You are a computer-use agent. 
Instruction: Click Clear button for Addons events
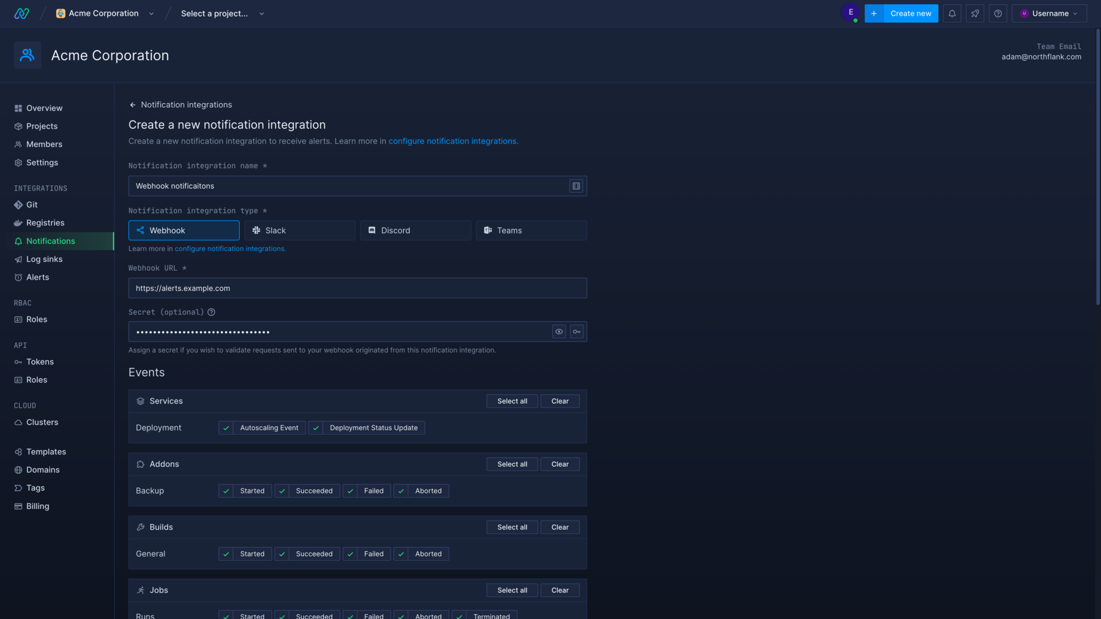tap(560, 464)
